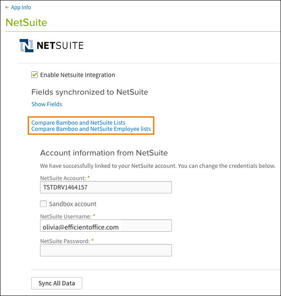Go back via the App Info link

pos(21,7)
